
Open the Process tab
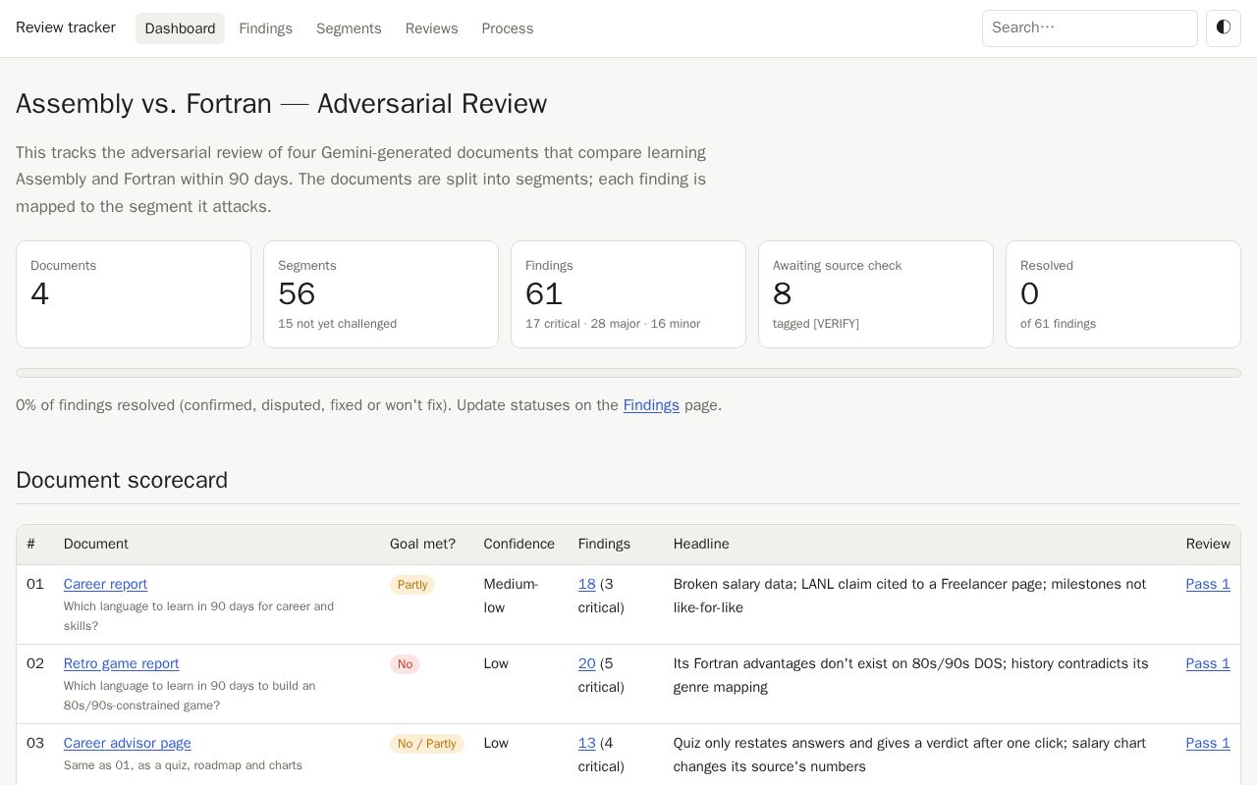(x=508, y=28)
